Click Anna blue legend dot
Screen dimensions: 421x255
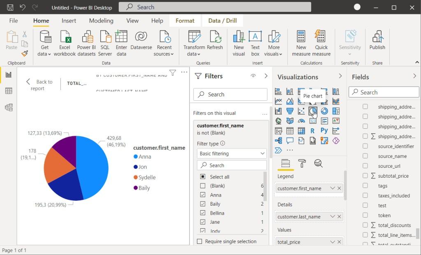[136, 156]
